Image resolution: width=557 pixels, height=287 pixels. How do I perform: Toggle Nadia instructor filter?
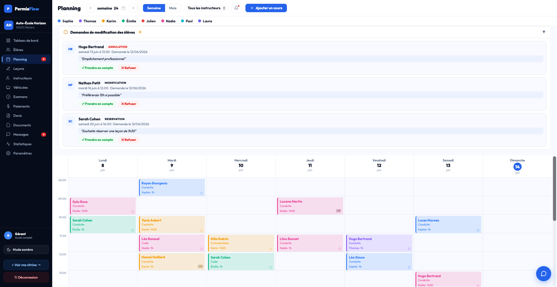pyautogui.click(x=168, y=21)
